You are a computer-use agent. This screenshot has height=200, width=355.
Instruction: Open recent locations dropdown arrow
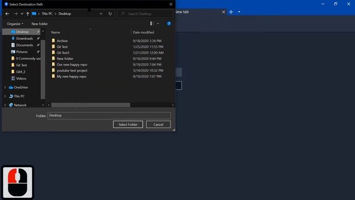pos(22,14)
